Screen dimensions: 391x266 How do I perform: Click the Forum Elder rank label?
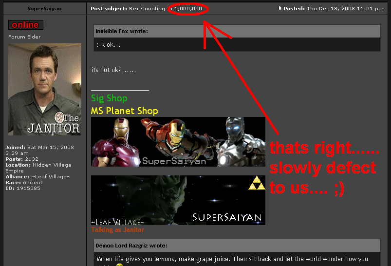(24, 37)
